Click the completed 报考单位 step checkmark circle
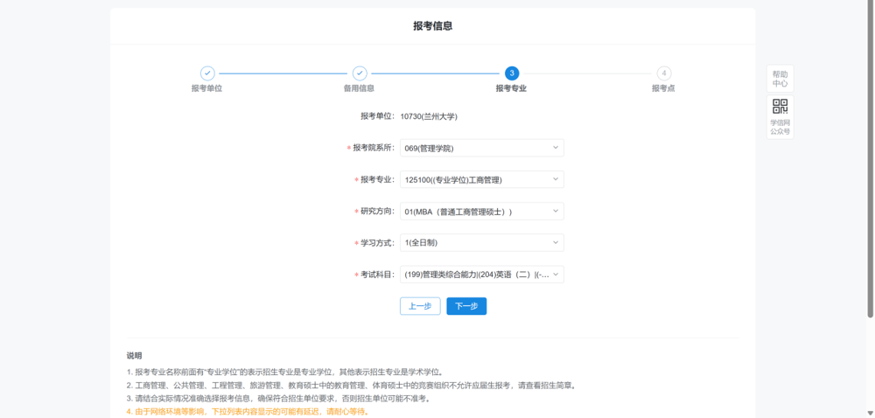The height and width of the screenshot is (418, 875). 207,73
